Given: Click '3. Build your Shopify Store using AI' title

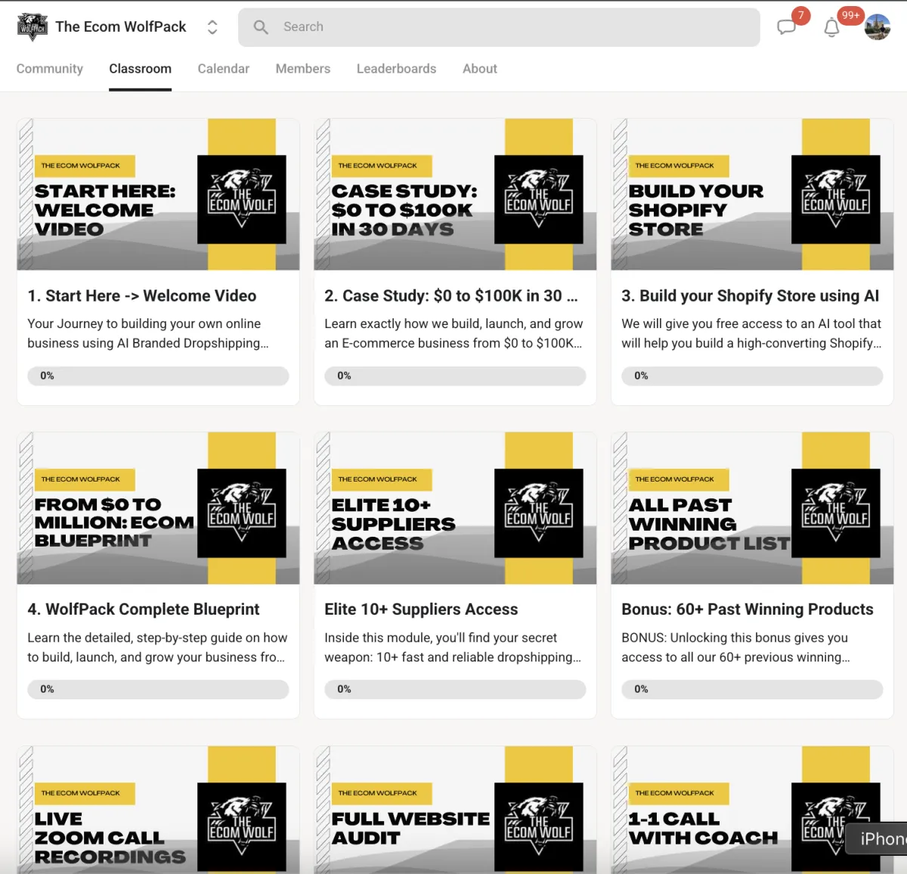Looking at the screenshot, I should click(x=751, y=296).
